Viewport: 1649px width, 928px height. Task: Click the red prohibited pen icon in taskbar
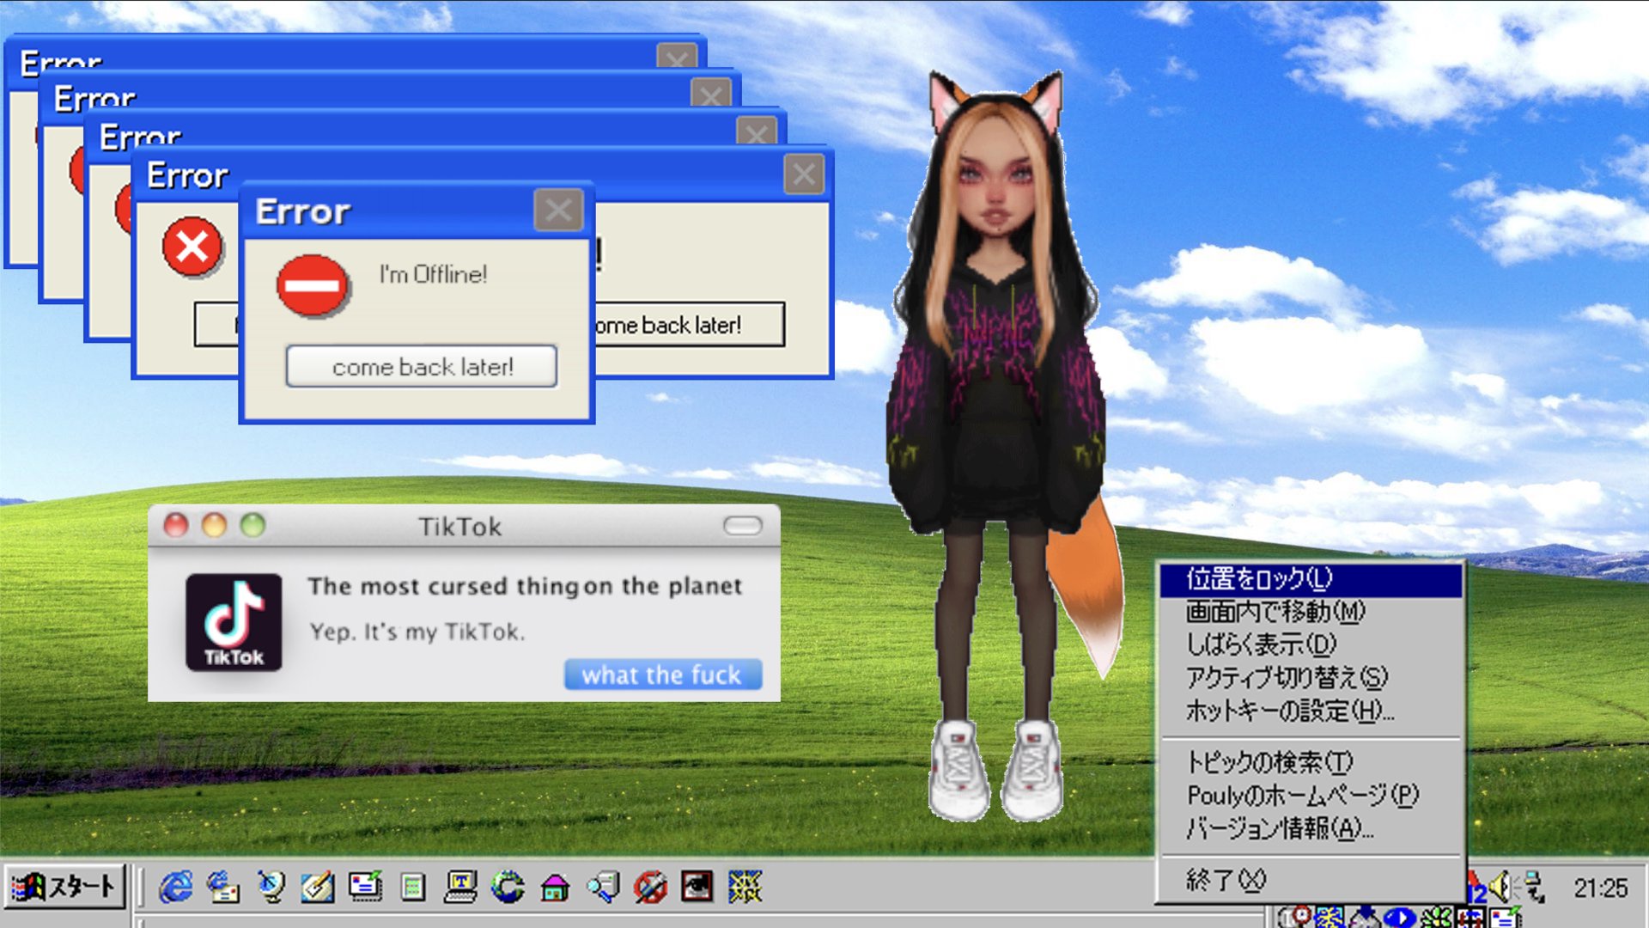[650, 886]
